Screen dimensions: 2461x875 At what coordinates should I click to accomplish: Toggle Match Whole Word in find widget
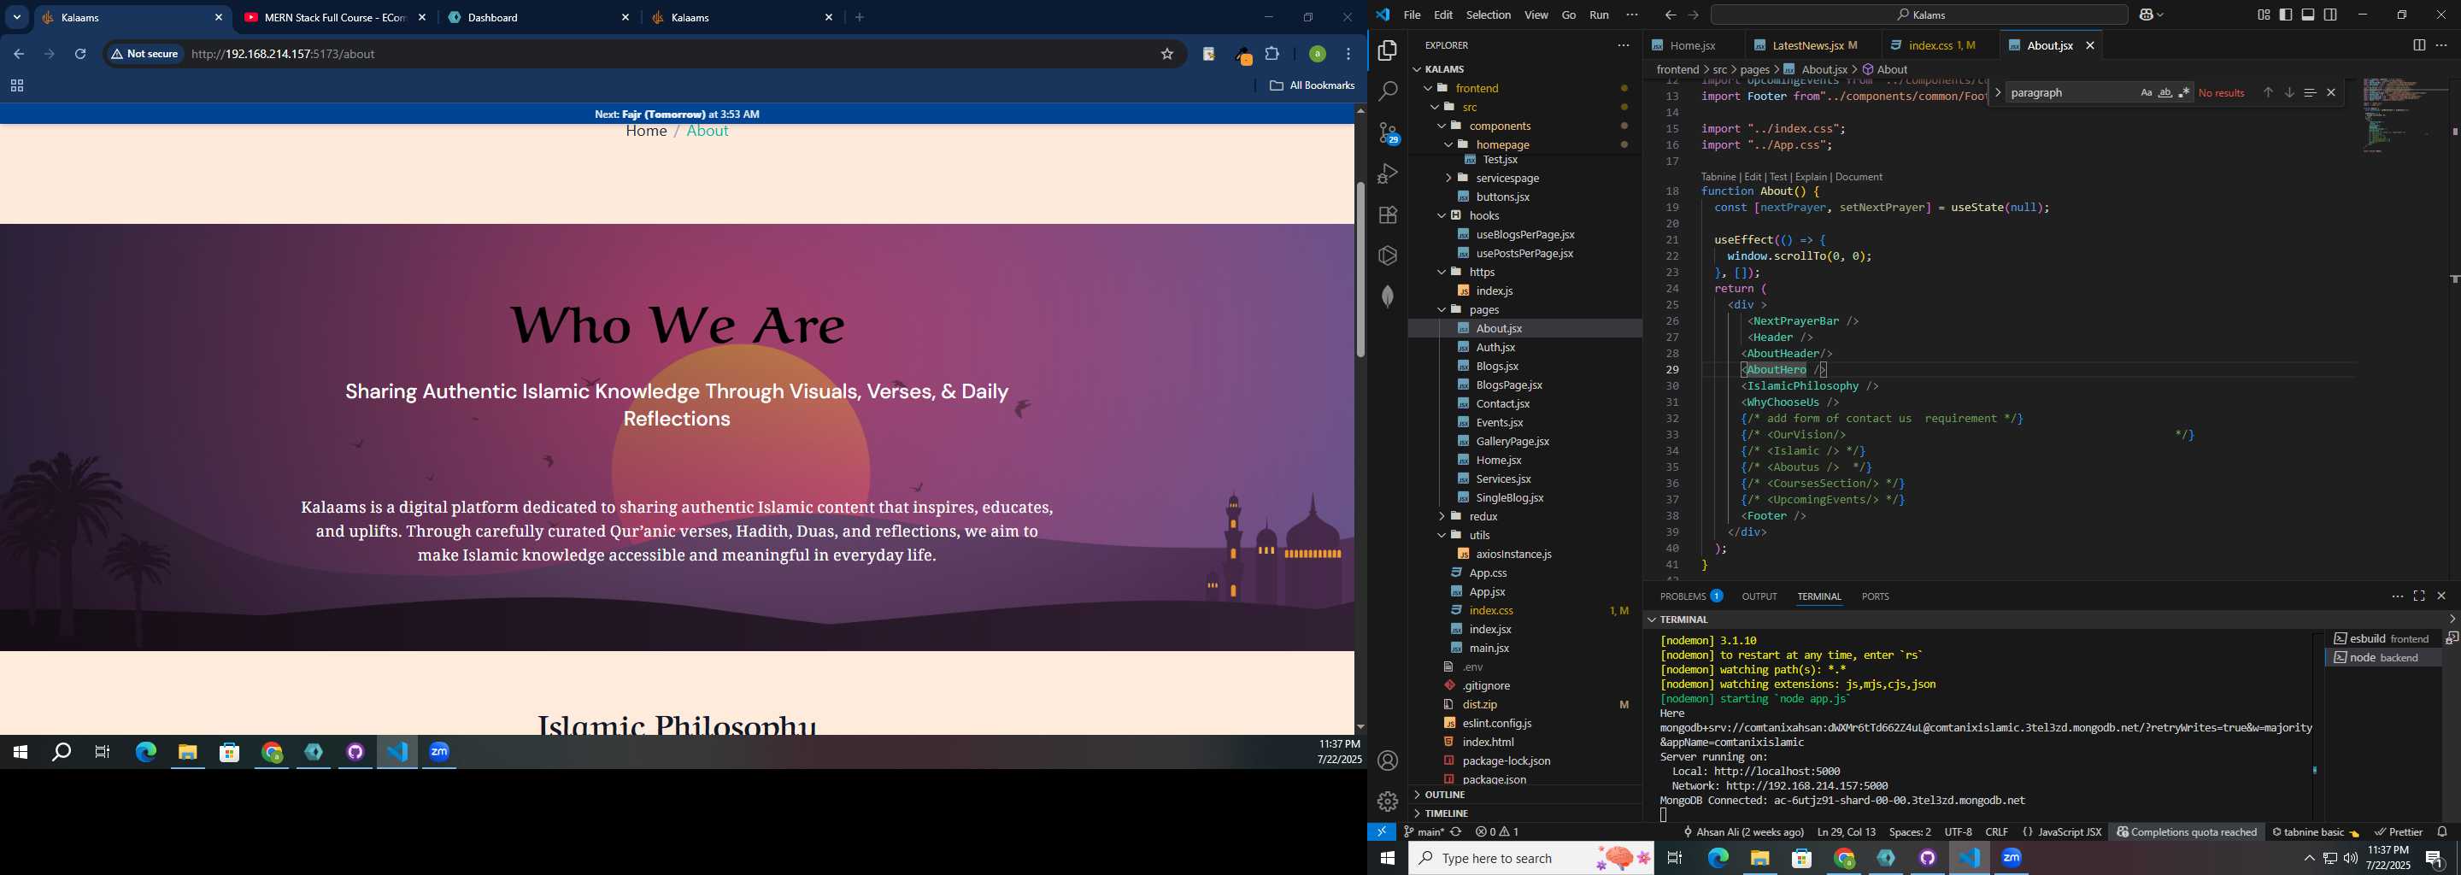click(2164, 92)
